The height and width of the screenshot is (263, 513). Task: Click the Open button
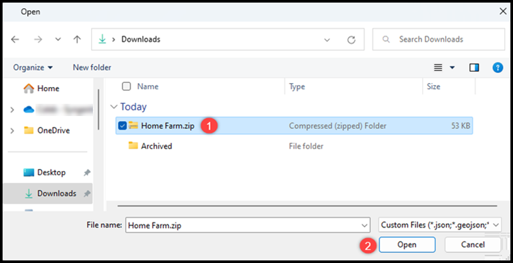(407, 245)
